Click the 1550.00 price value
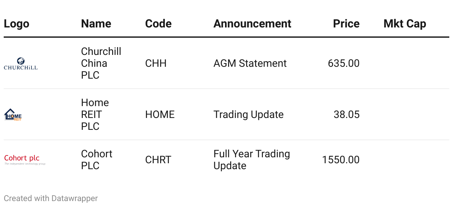This screenshot has width=453, height=207. 340,160
